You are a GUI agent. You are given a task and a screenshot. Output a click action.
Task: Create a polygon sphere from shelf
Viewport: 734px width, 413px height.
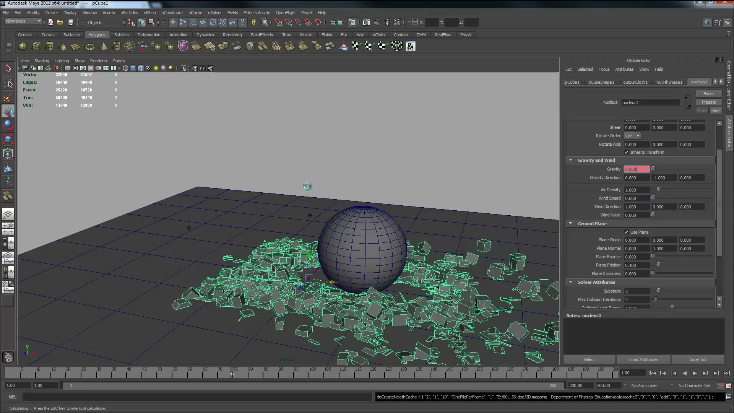pos(23,46)
